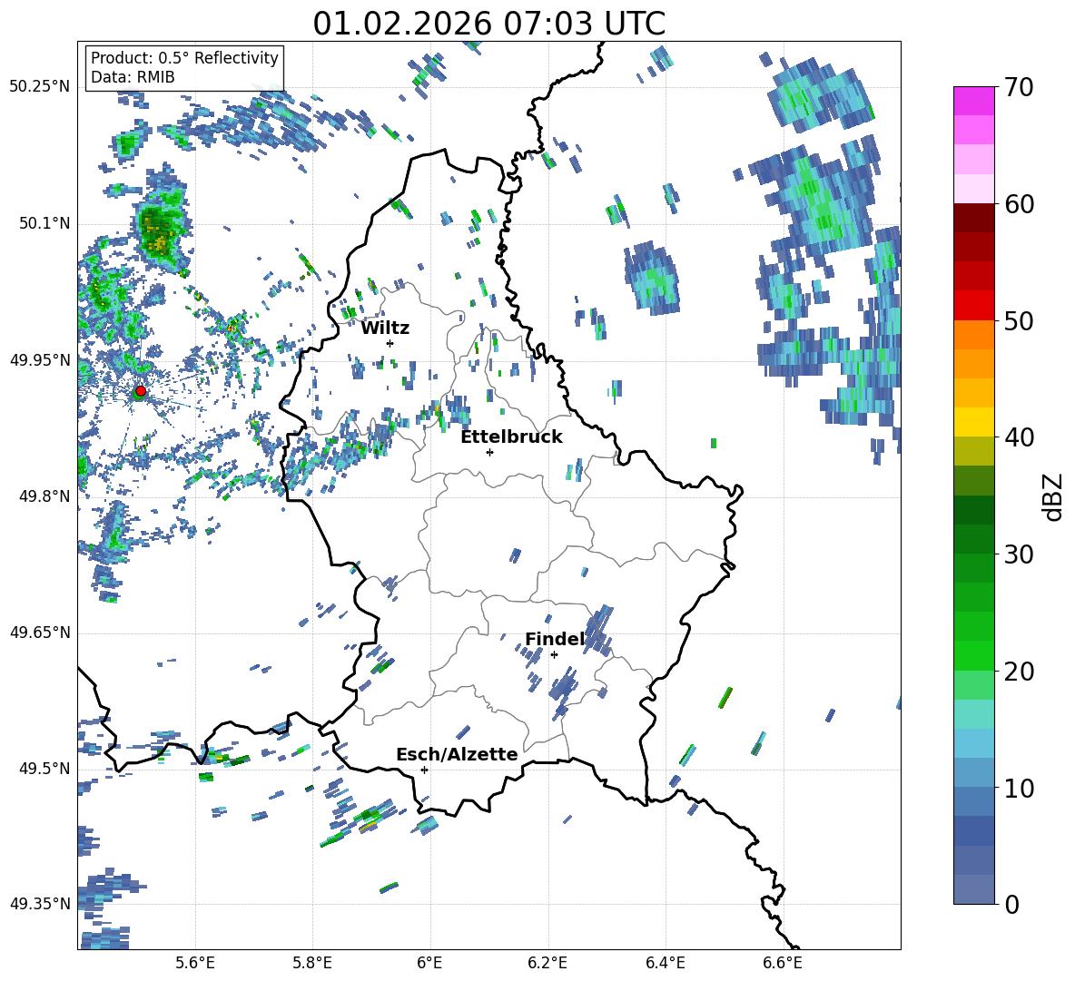The image size is (1075, 981).
Task: Click the 50.1°N latitude label
Action: pos(44,223)
